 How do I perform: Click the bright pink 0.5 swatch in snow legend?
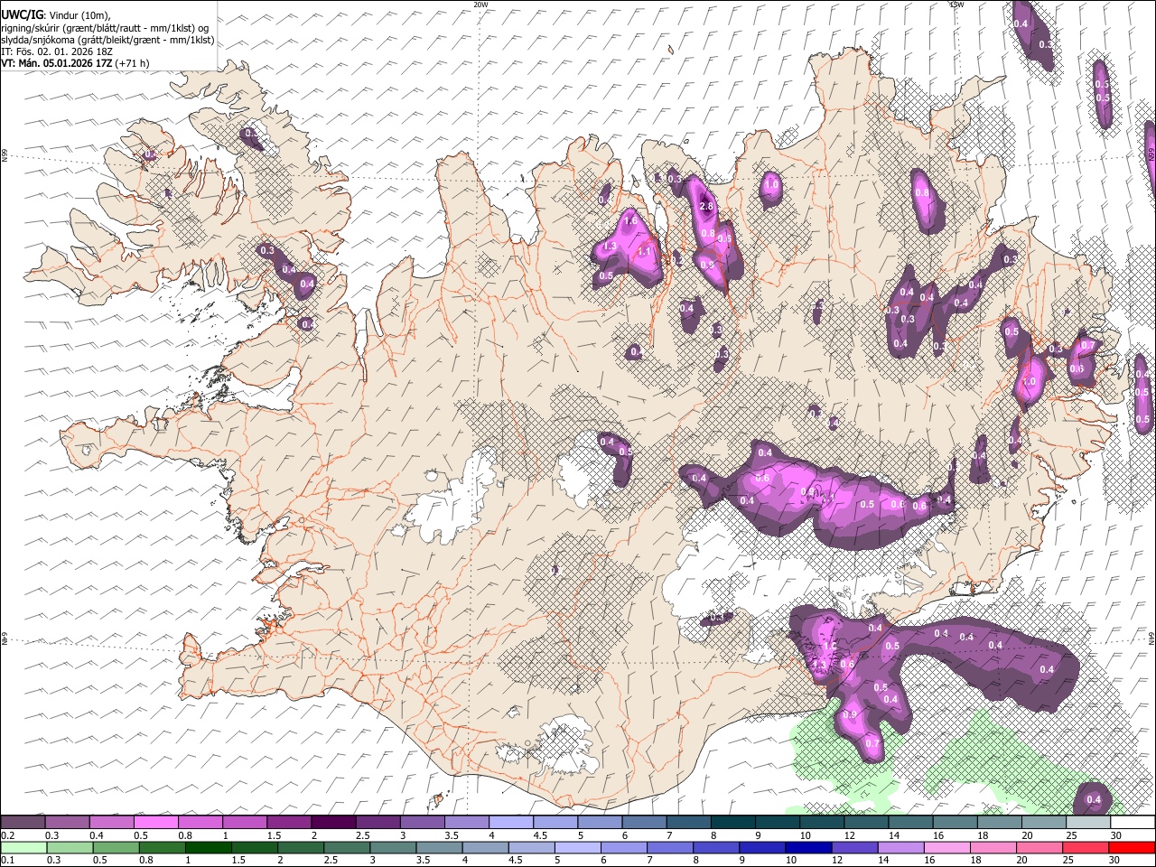(x=156, y=823)
